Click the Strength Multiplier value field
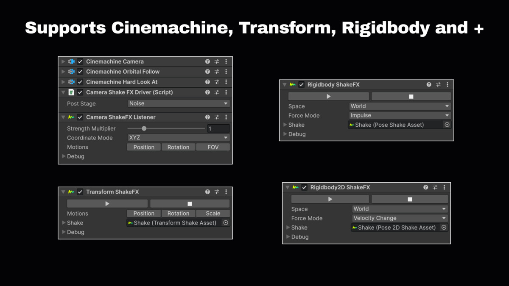Viewport: 509px width, 286px height. pyautogui.click(x=218, y=128)
